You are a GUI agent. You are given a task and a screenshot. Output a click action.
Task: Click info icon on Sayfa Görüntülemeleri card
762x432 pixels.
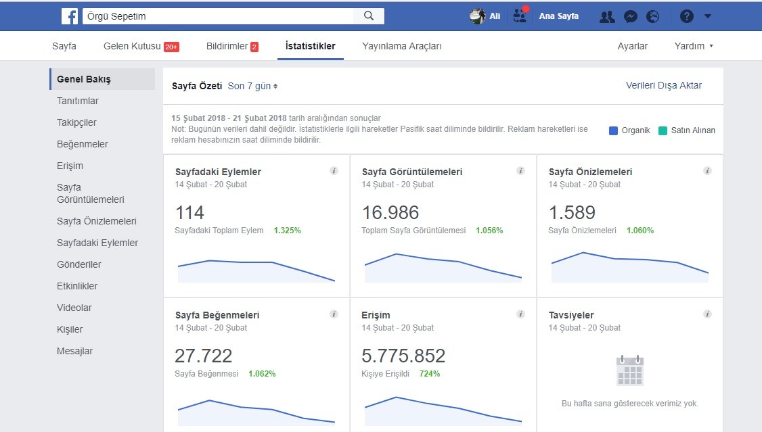[x=520, y=170]
